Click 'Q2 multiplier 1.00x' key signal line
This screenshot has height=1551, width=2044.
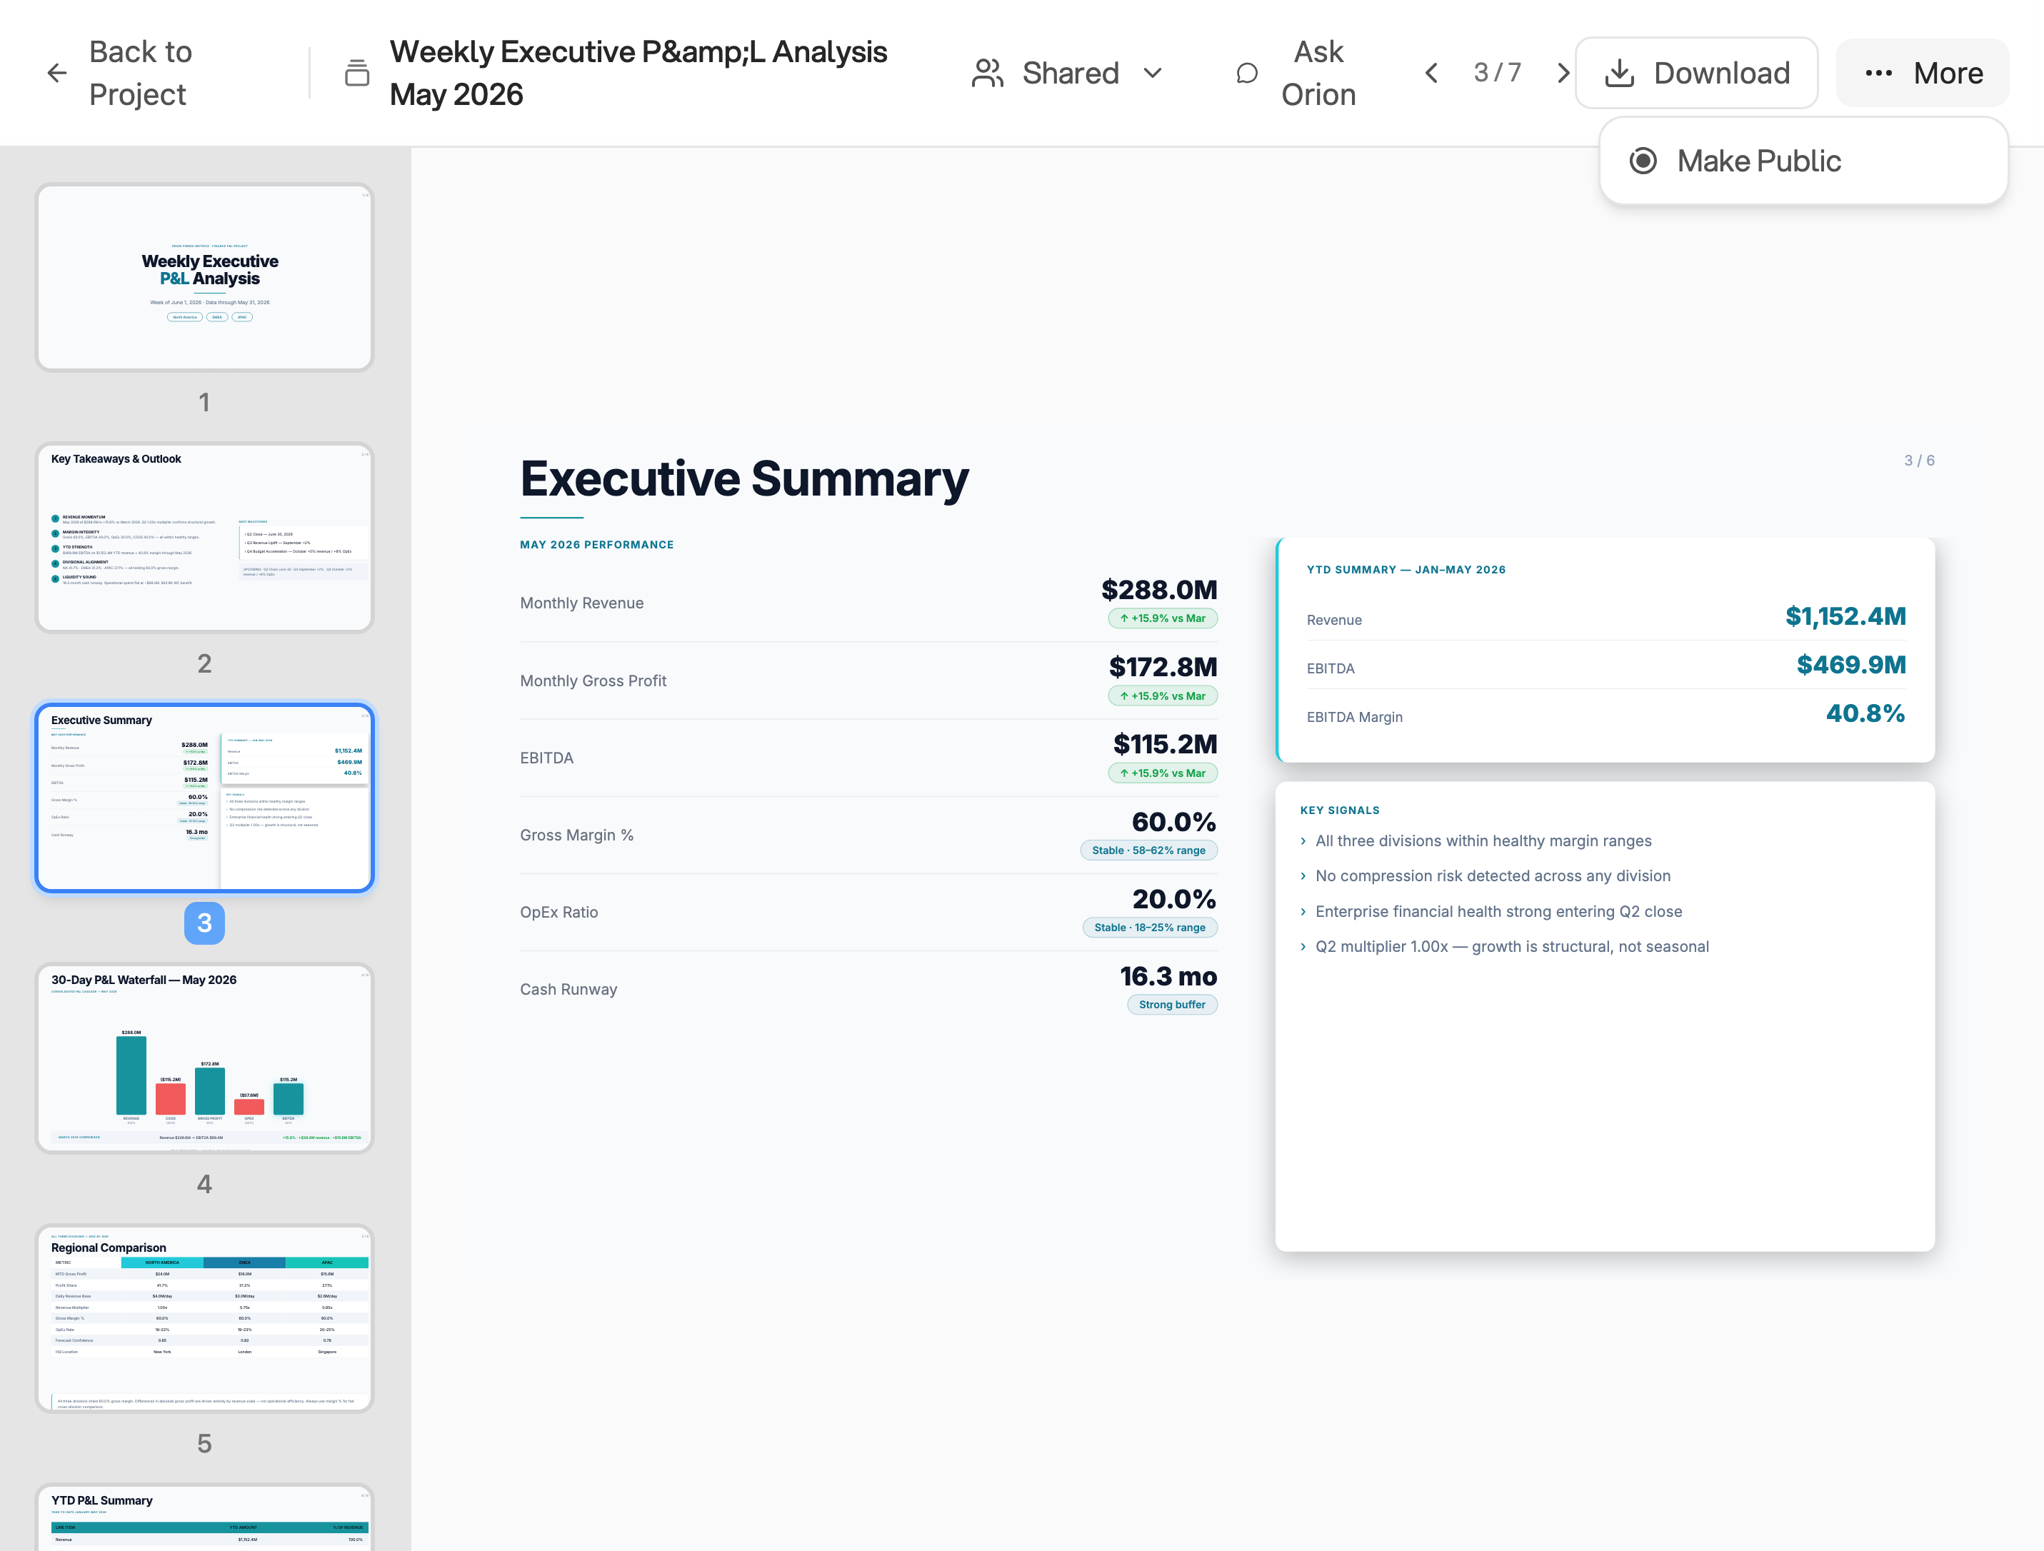click(x=1512, y=947)
